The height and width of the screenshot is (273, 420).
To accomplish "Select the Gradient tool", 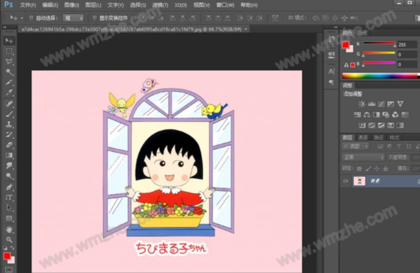I will (x=9, y=155).
